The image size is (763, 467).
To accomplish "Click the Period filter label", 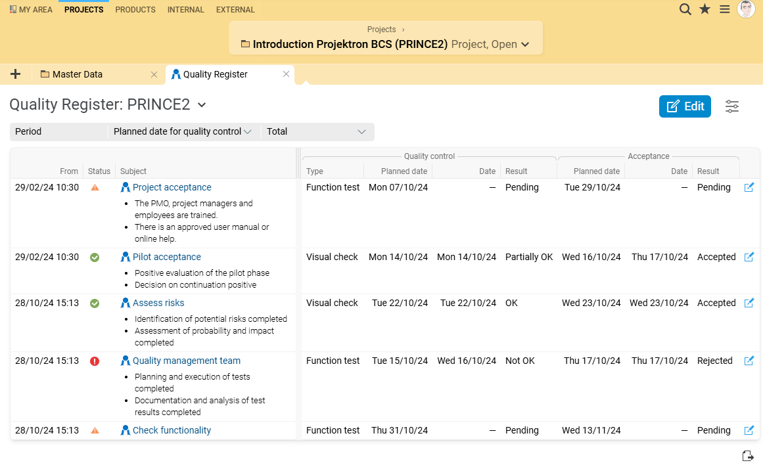I will click(x=28, y=131).
